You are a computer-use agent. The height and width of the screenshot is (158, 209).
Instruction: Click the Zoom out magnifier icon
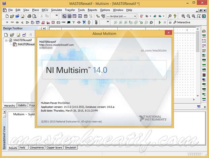(x=188, y=16)
